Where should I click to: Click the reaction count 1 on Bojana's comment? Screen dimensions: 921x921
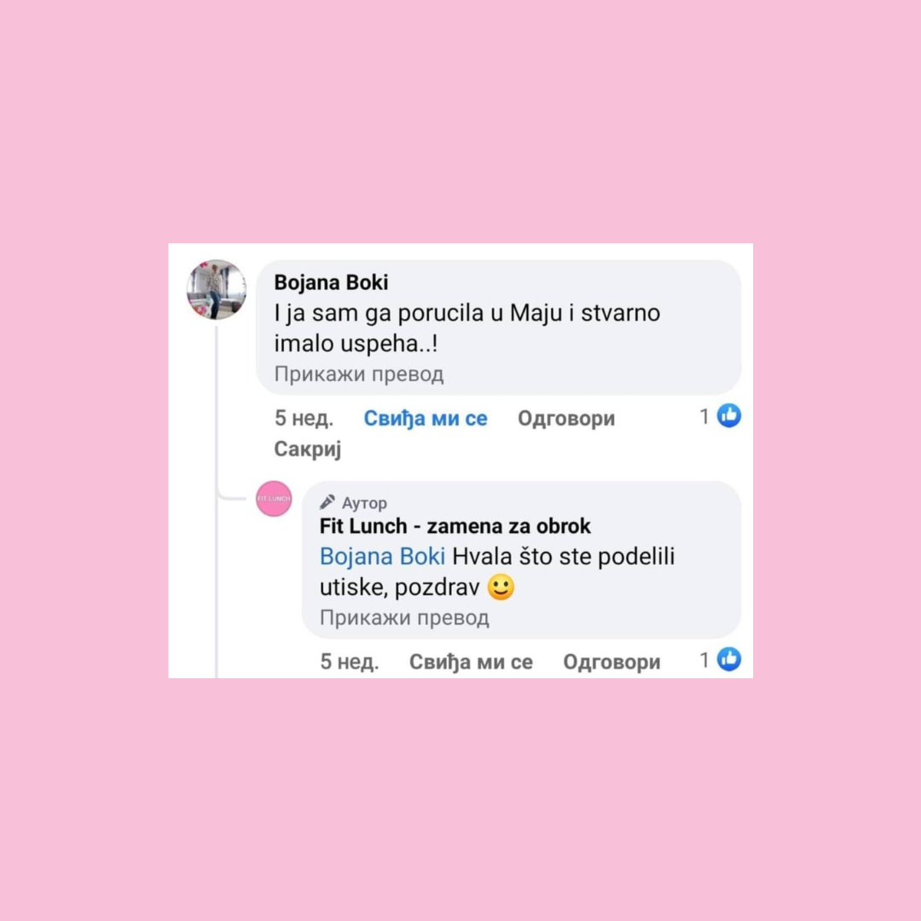pyautogui.click(x=704, y=416)
